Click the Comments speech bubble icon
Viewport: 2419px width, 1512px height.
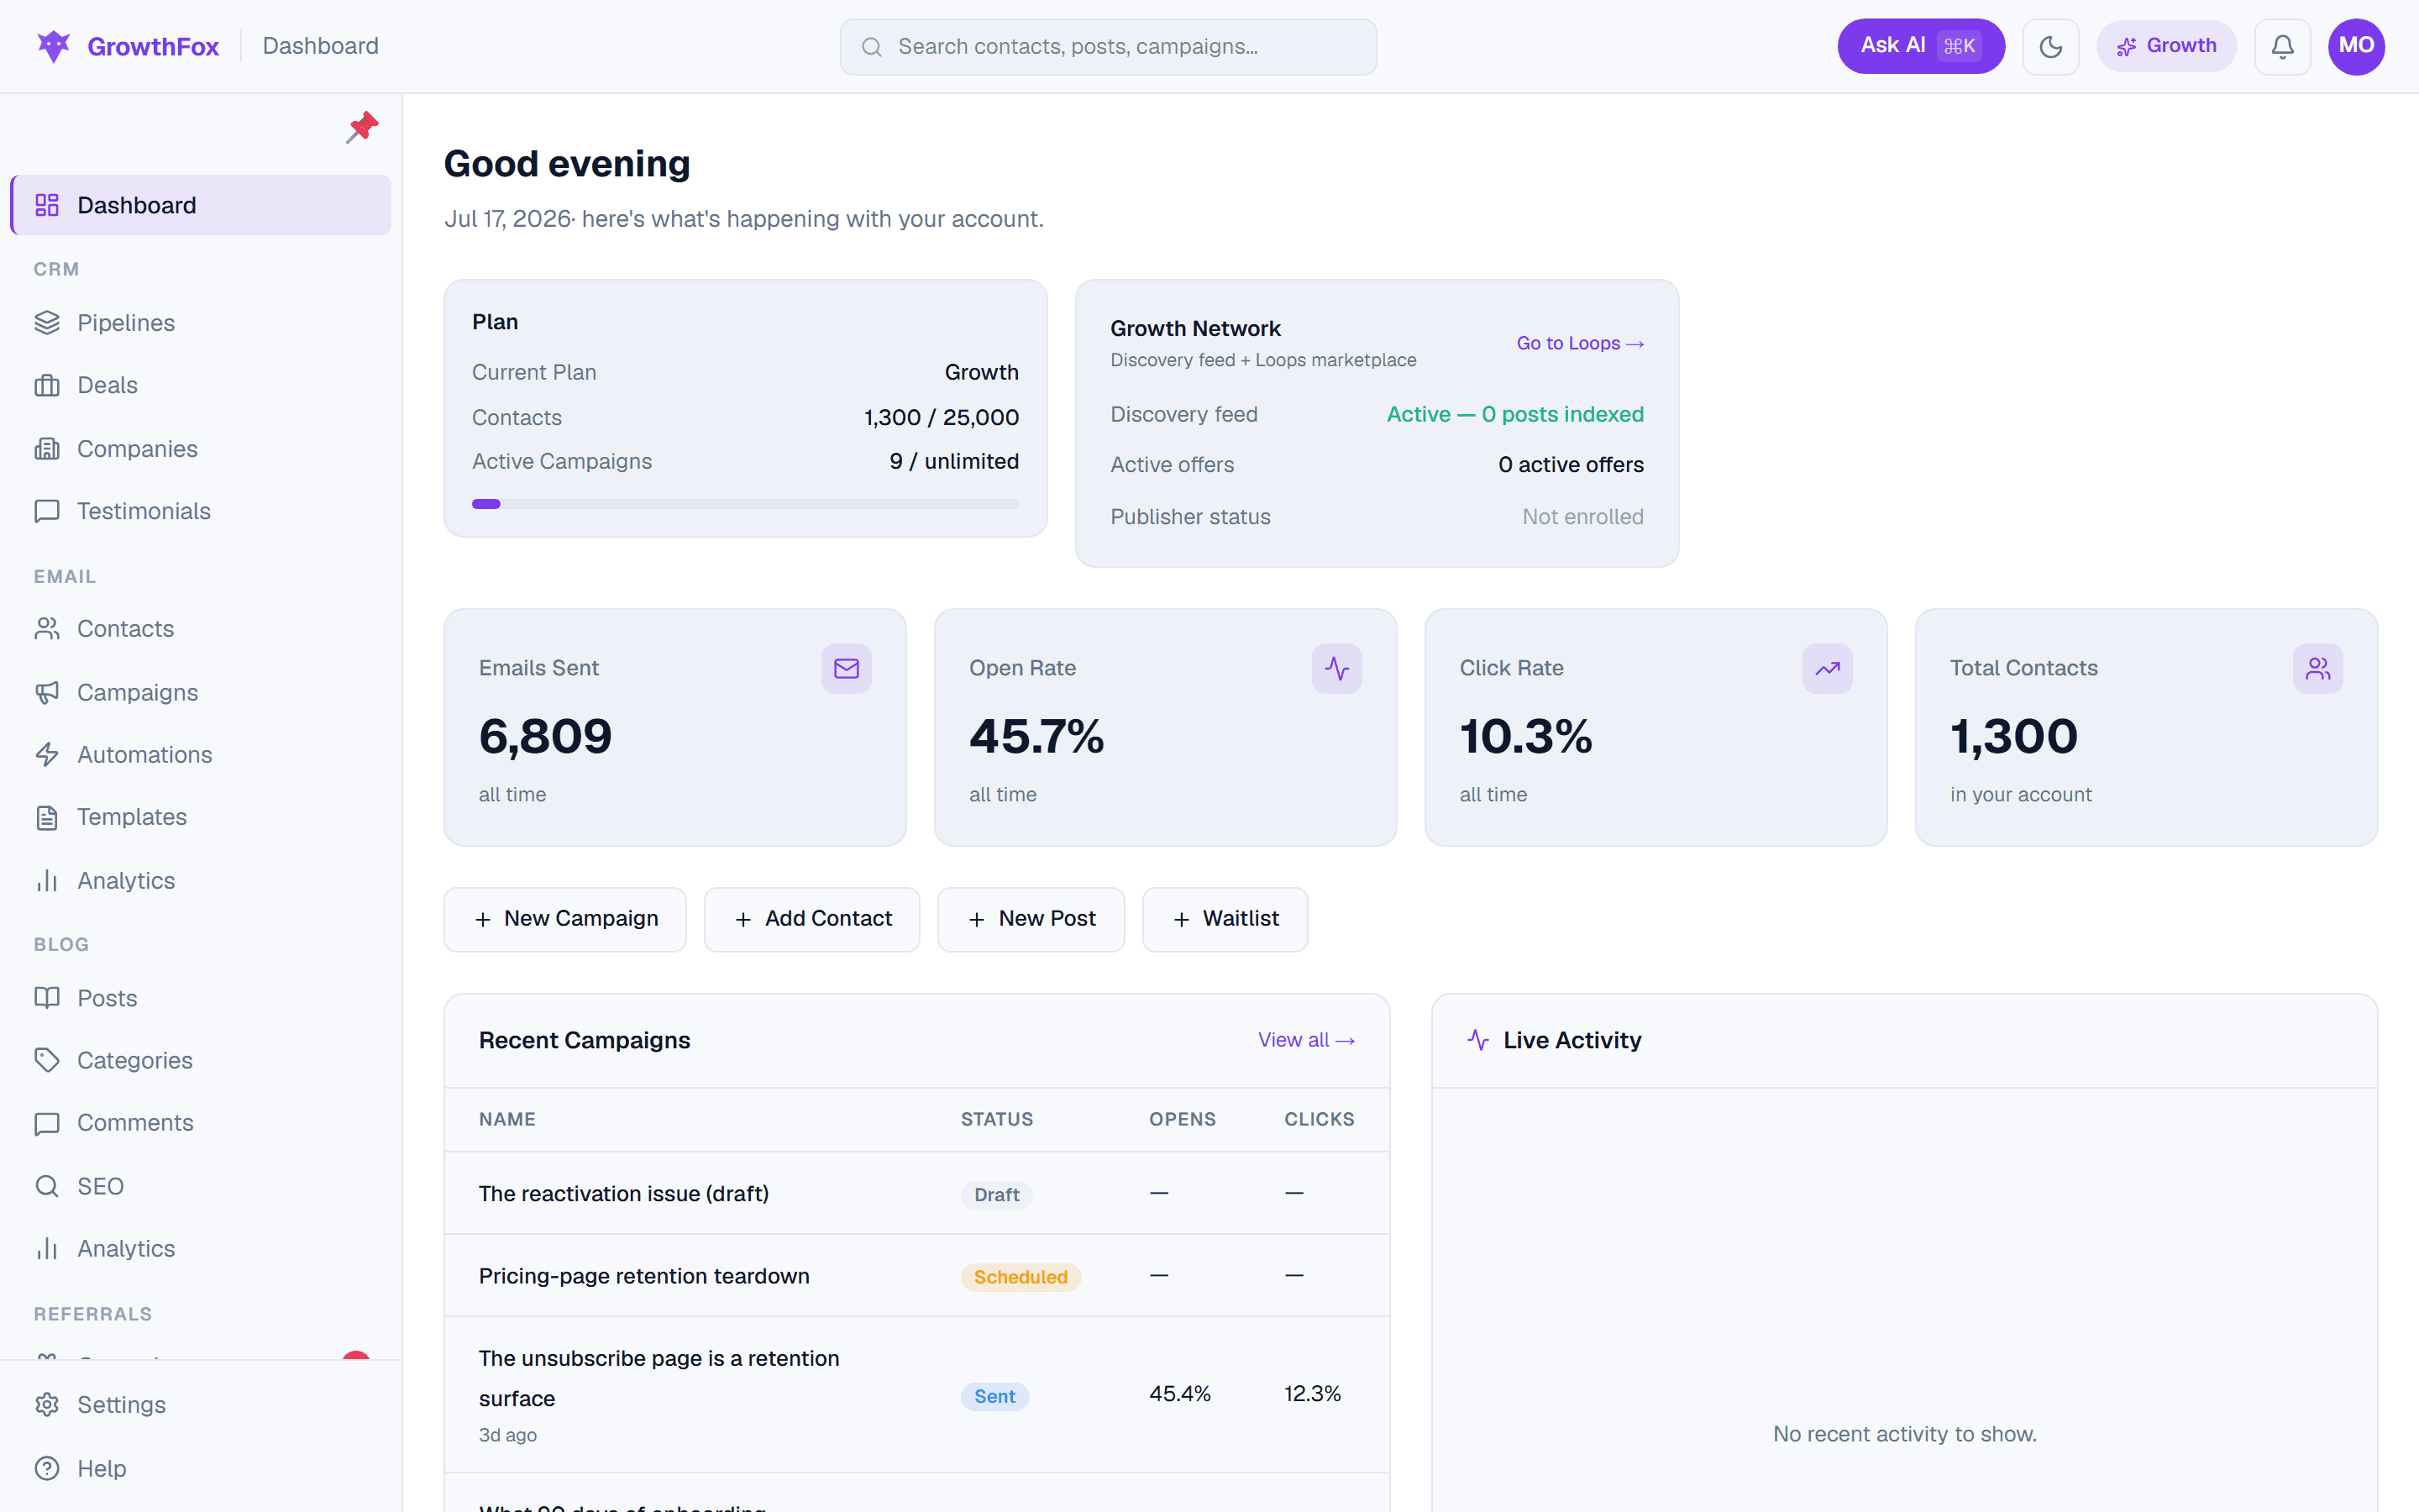(47, 1123)
